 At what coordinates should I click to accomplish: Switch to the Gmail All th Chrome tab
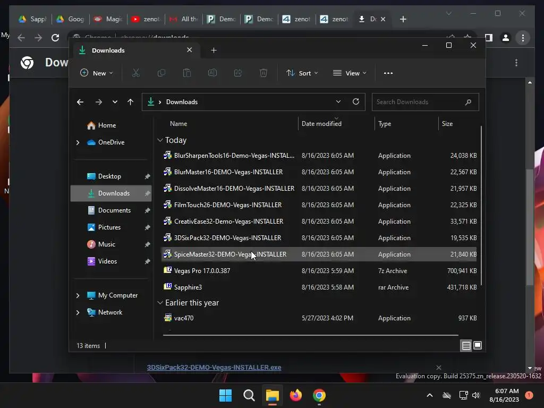[x=183, y=19]
